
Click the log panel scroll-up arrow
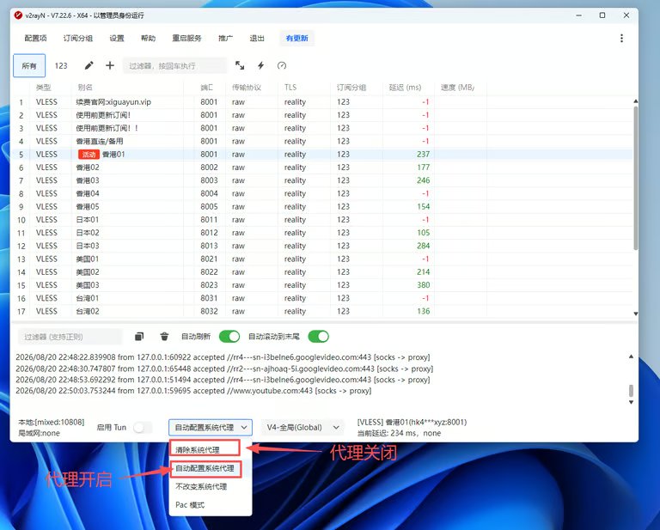(x=631, y=356)
